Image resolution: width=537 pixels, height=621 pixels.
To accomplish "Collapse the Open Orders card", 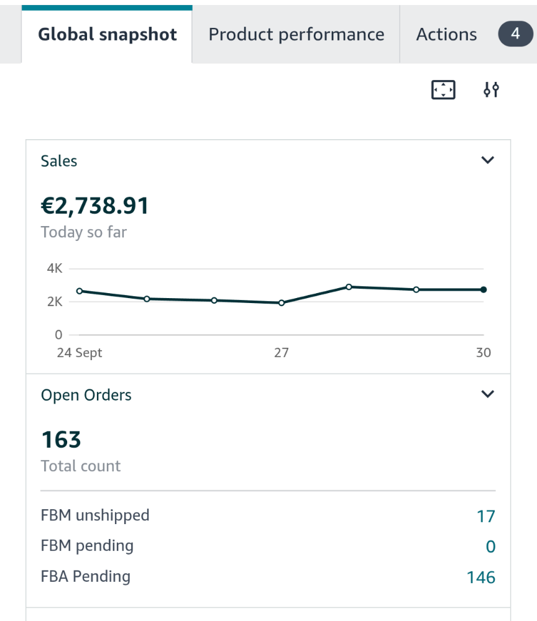I will tap(487, 394).
